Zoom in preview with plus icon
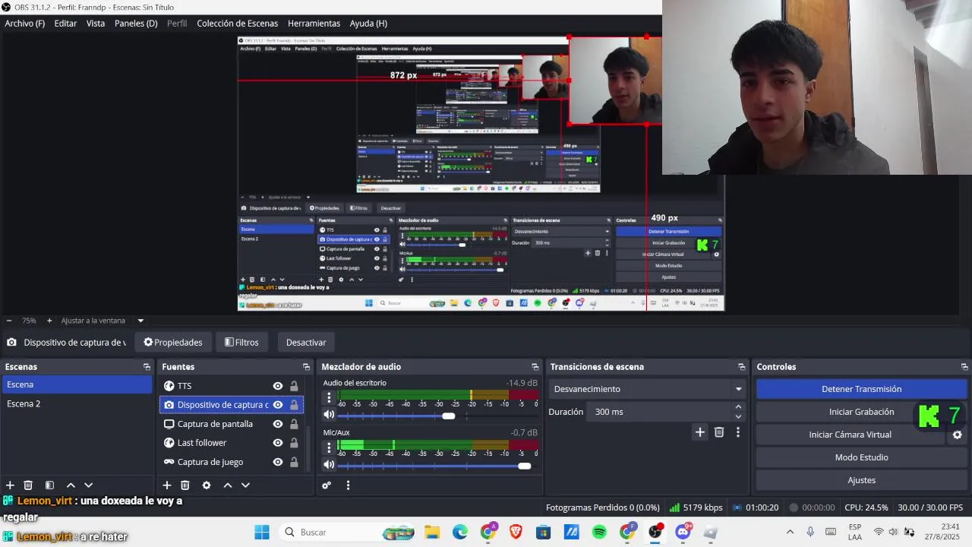The width and height of the screenshot is (972, 547). [49, 321]
